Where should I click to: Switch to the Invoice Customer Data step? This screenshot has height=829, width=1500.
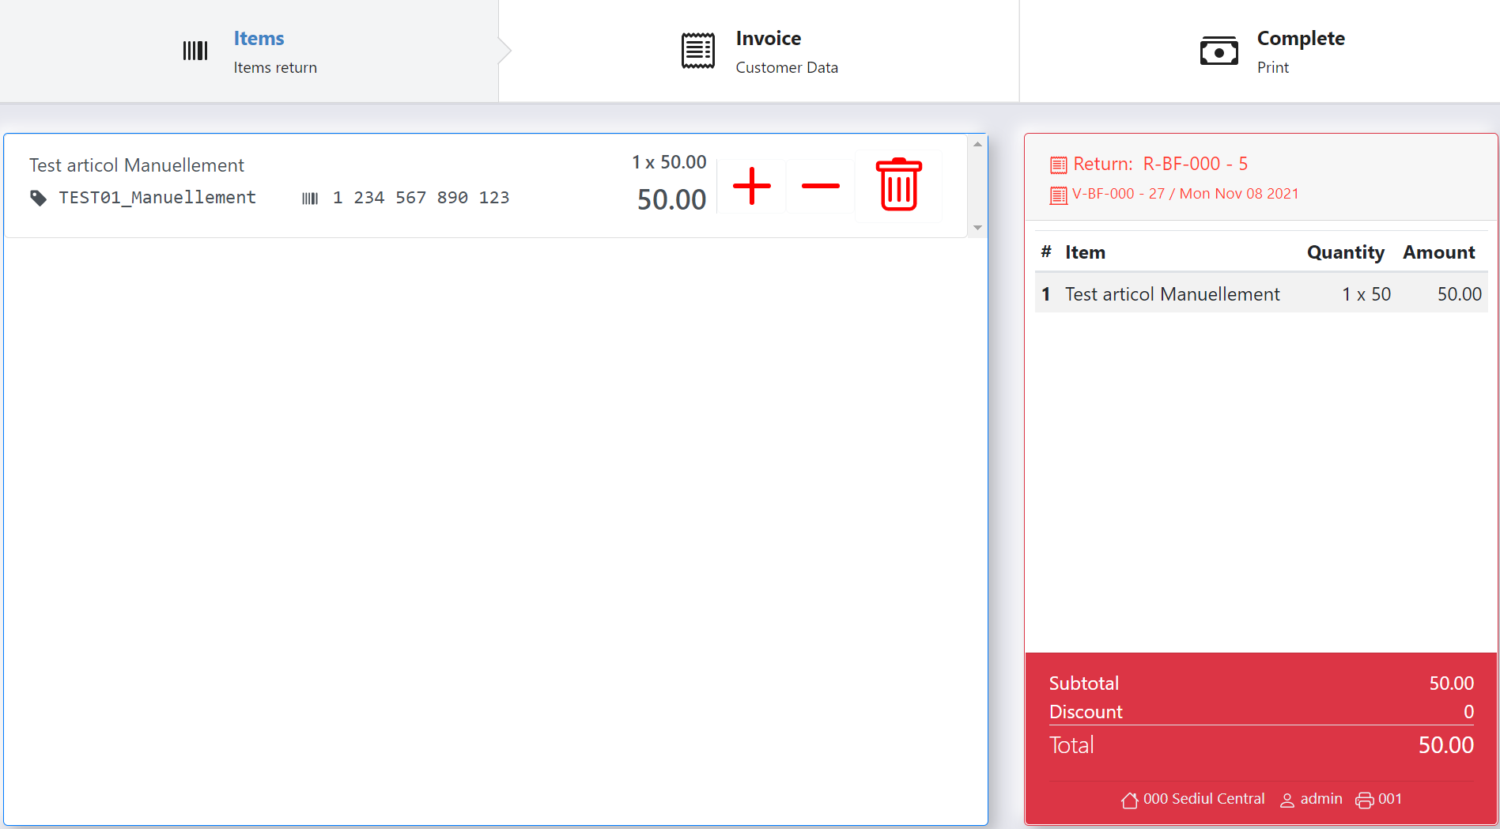pos(759,51)
